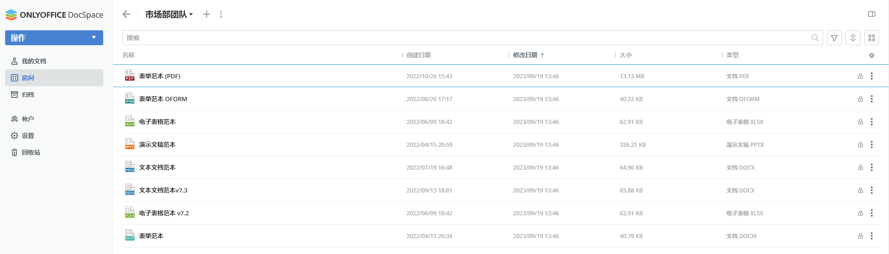Open file 表单范本 OFORM
Viewport: 889px width, 254px height.
coord(163,99)
